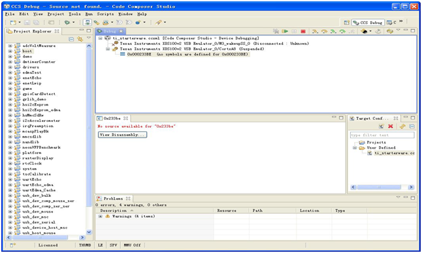The image size is (422, 253).
Task: Select the 0x000233BE stack frame row
Action: click(187, 54)
